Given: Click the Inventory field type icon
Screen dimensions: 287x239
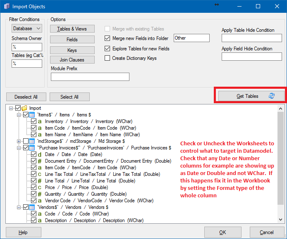Looking at the screenshot, I should 40,121.
